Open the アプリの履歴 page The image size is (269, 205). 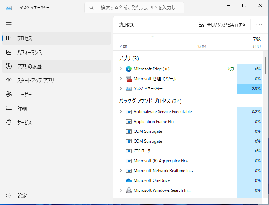(x=56, y=66)
